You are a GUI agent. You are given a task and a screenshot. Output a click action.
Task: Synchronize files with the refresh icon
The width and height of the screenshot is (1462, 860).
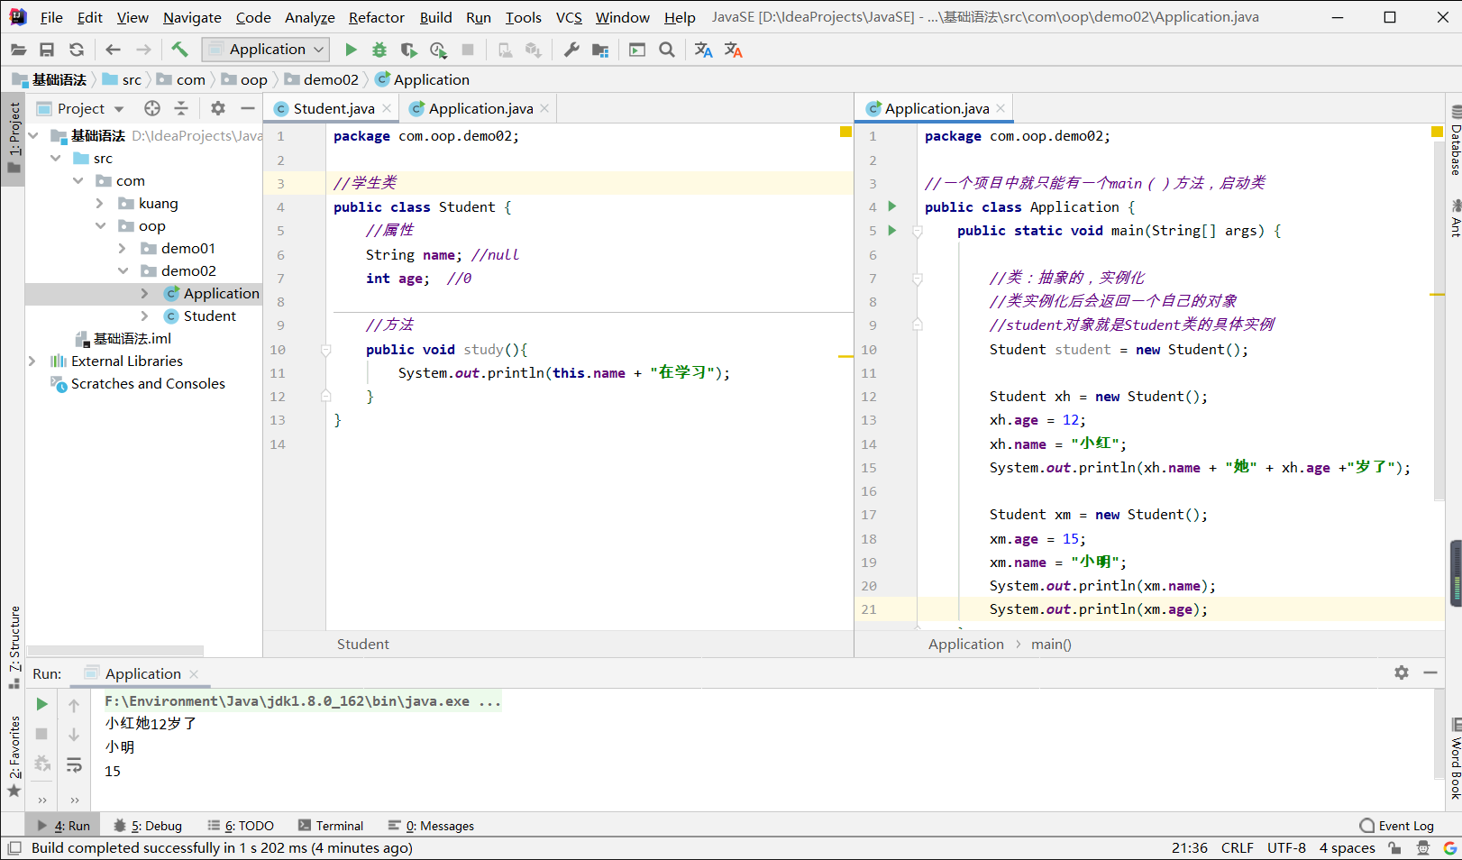coord(77,50)
